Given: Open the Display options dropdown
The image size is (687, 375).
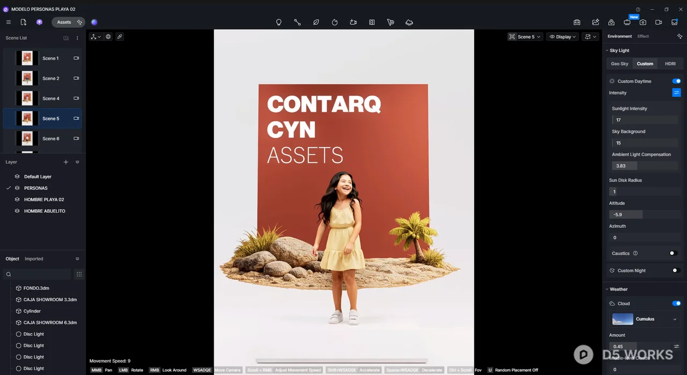Looking at the screenshot, I should (562, 37).
